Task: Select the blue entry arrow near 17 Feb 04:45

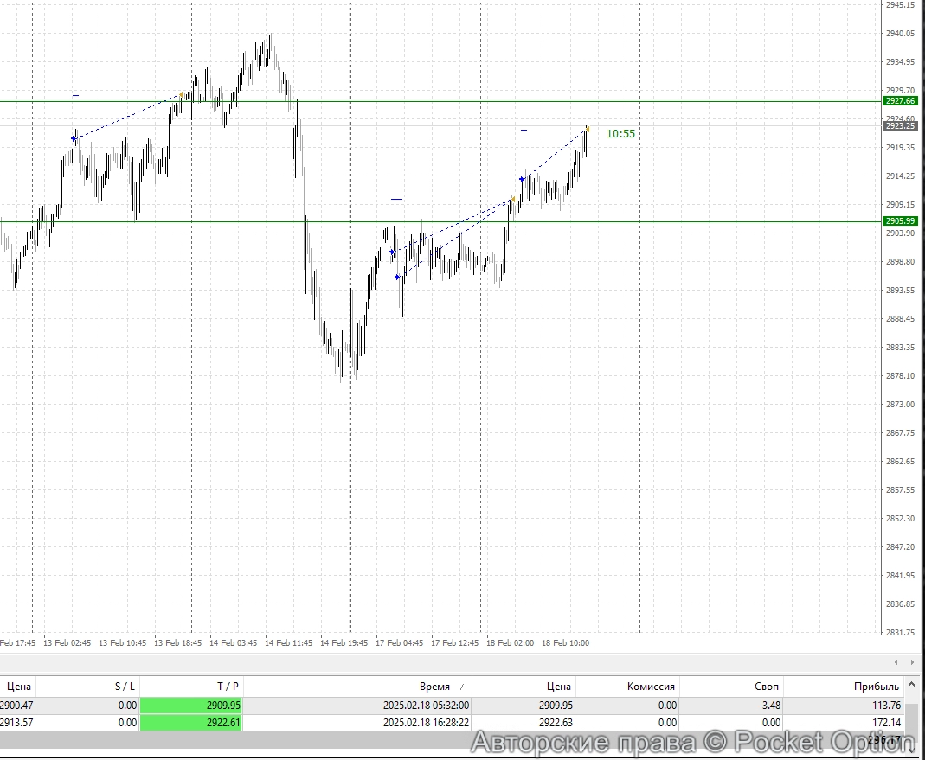Action: tap(391, 252)
